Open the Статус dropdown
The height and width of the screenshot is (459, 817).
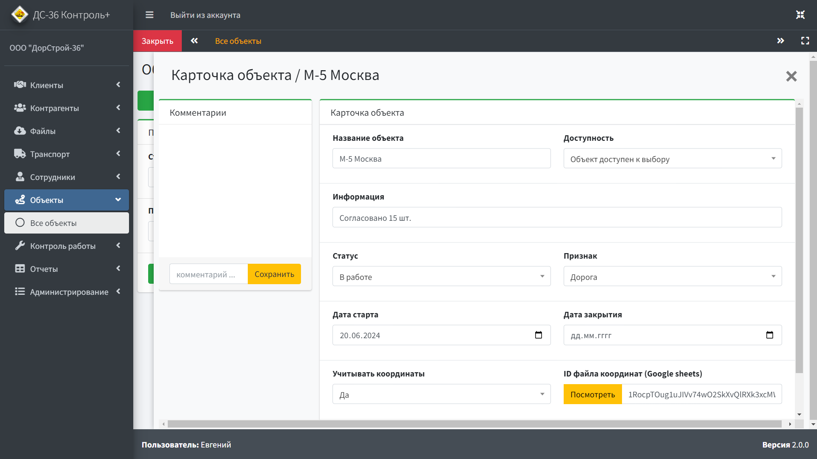point(441,277)
